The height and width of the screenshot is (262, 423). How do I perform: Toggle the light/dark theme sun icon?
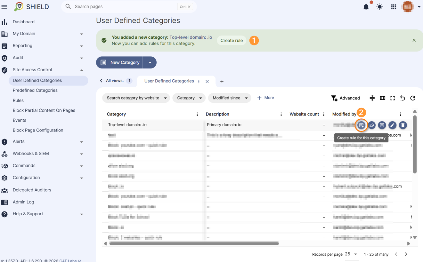pos(380,7)
